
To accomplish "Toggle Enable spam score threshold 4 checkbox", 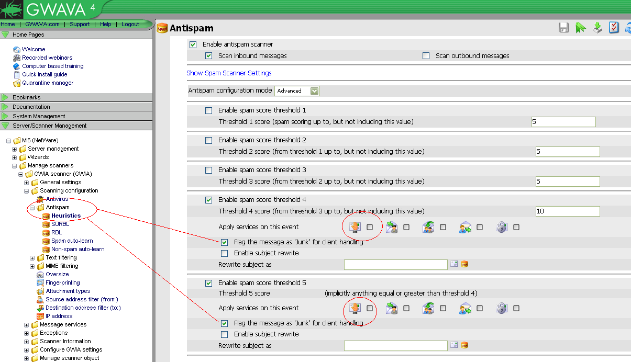I will (x=208, y=200).
